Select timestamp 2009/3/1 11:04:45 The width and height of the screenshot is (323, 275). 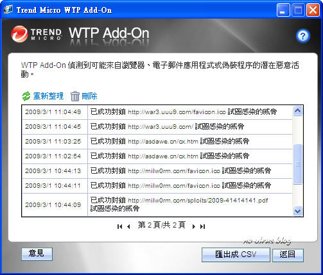(x=53, y=127)
